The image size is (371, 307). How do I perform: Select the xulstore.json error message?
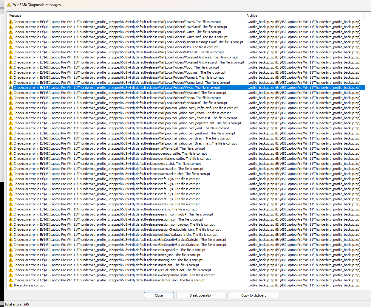tap(109, 280)
